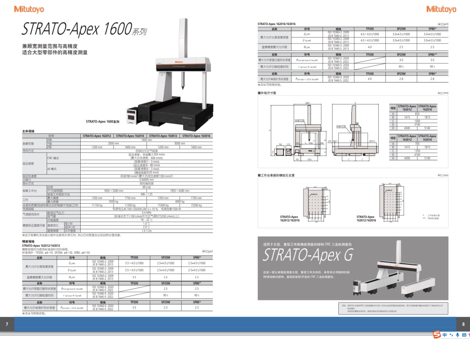Viewport: 470px width, 339px height.
Task: Click the horizontal scrollbar at the bottom
Action: pyautogui.click(x=235, y=332)
